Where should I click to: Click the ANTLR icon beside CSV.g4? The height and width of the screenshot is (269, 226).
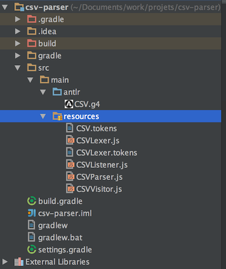69,104
